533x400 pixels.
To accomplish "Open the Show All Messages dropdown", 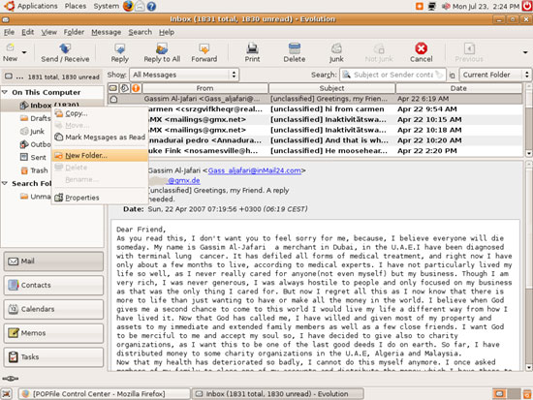I will 184,75.
